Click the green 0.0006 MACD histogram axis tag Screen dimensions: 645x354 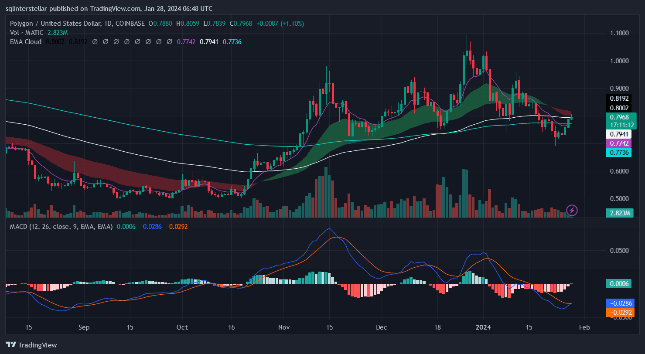pyautogui.click(x=618, y=284)
